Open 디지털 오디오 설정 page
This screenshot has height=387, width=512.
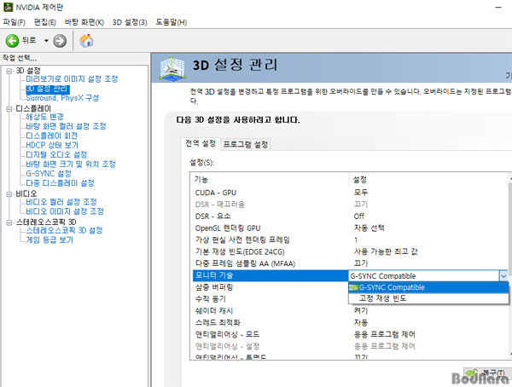tap(56, 154)
